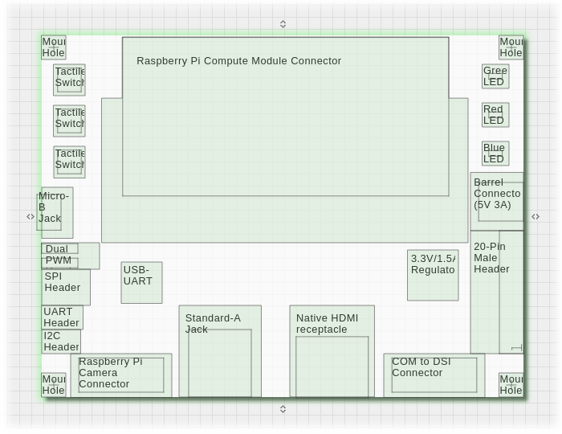Click the SPI Header component

[x=66, y=287]
